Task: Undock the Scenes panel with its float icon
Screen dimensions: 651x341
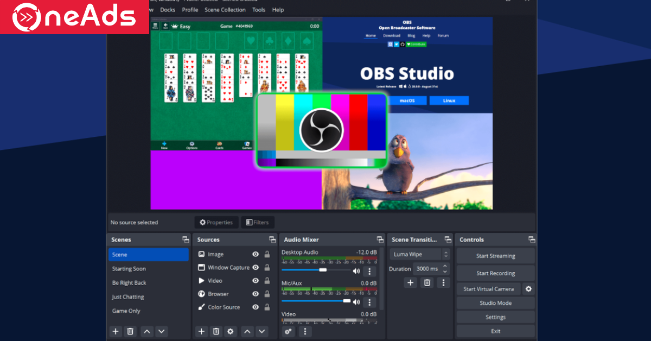Action: [x=186, y=239]
